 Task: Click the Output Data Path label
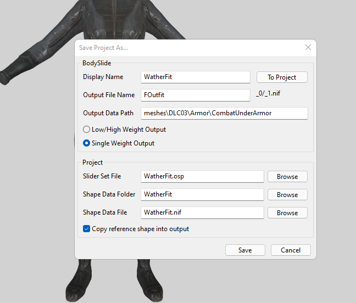108,113
